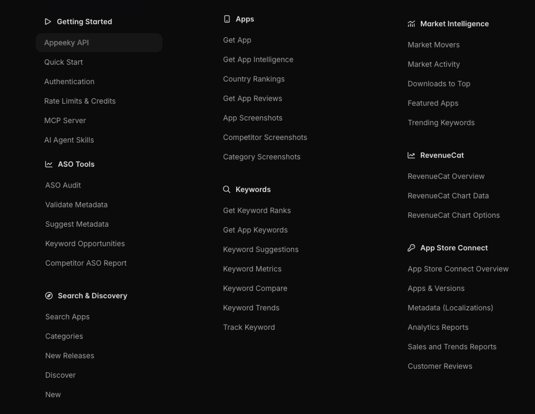This screenshot has height=414, width=535.
Task: Open Keyword Metrics
Action: click(x=252, y=269)
